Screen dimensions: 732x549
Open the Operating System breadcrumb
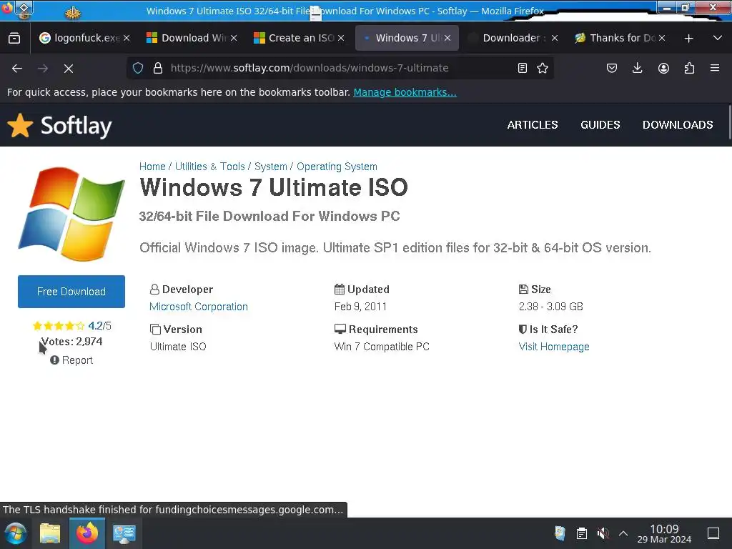coord(337,167)
